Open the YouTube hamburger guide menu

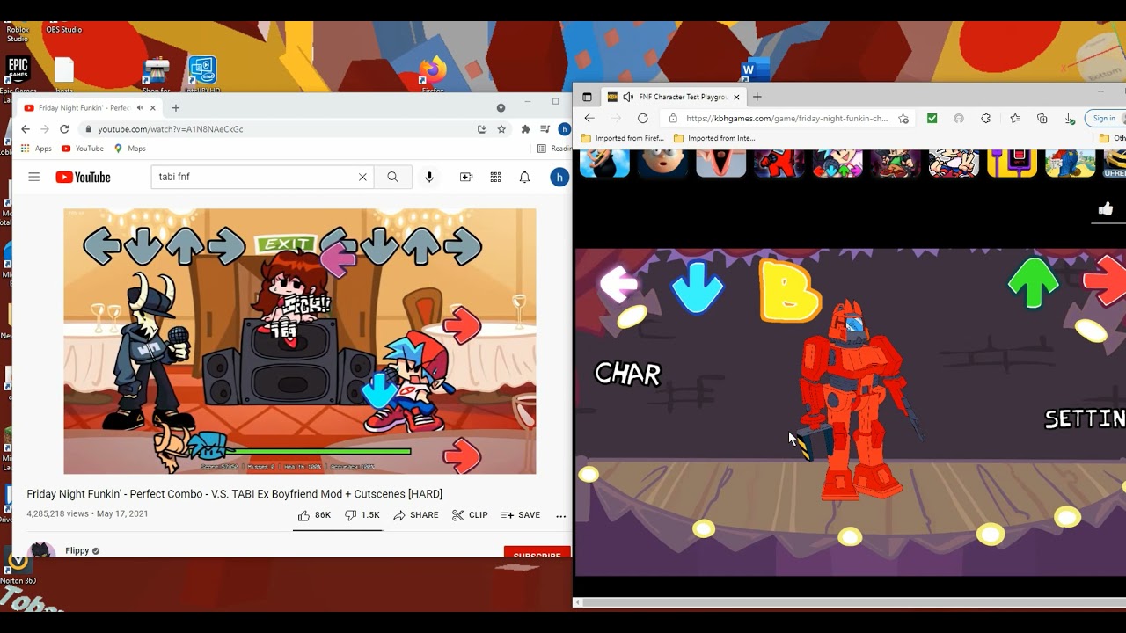[x=33, y=177]
